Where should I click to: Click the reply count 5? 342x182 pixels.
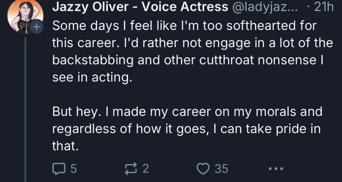[74, 169]
